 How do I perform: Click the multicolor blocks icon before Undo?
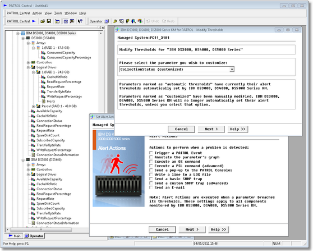click(140, 21)
